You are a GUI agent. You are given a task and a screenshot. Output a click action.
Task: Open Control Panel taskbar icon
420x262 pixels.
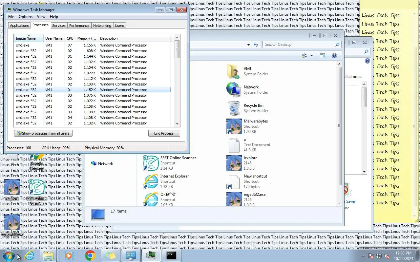click(131, 255)
